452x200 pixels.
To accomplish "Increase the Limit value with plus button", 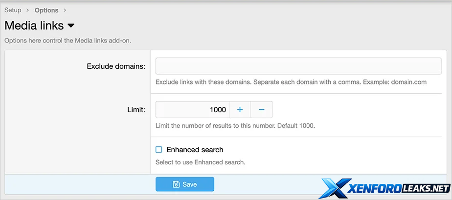I will [x=240, y=110].
